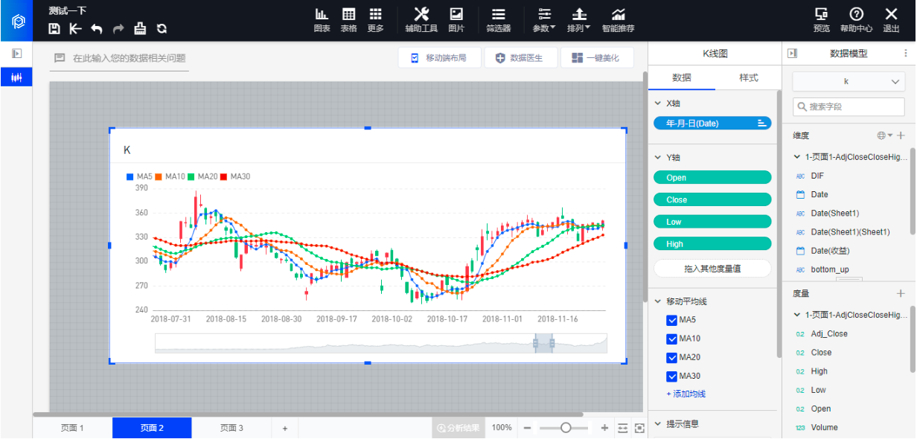Open the 图表 chart menu
Image resolution: width=917 pixels, height=442 pixels.
(x=322, y=20)
